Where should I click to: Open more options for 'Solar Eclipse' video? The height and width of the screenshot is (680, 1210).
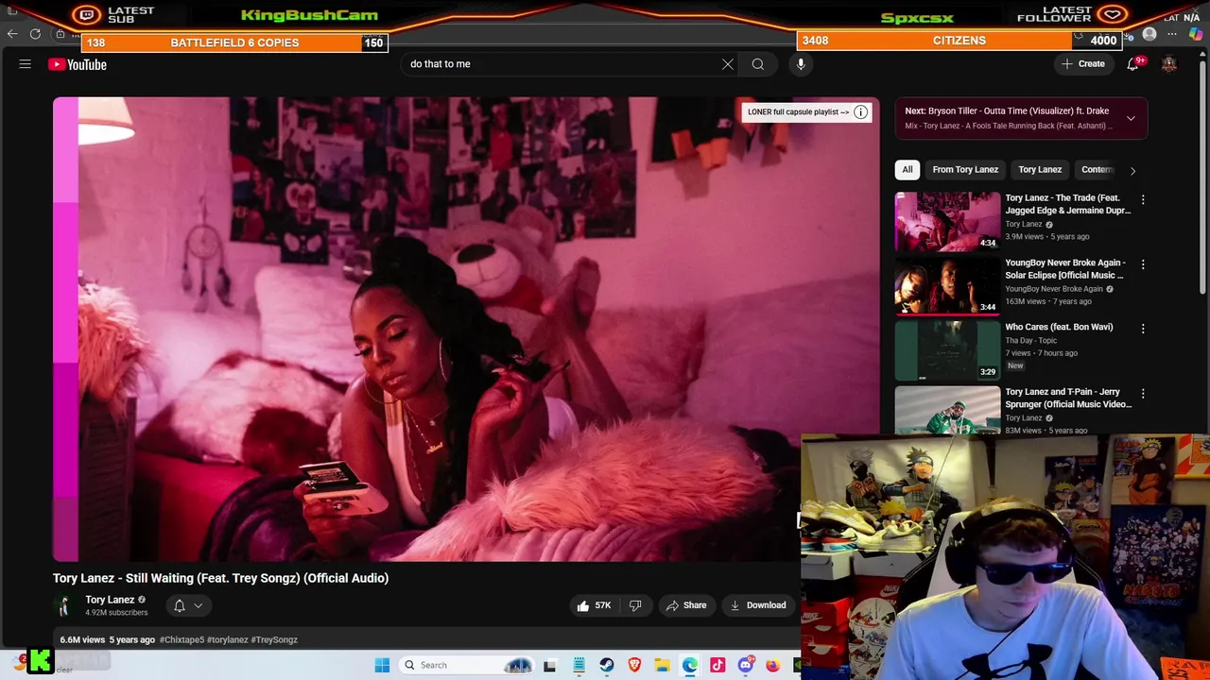[1143, 264]
